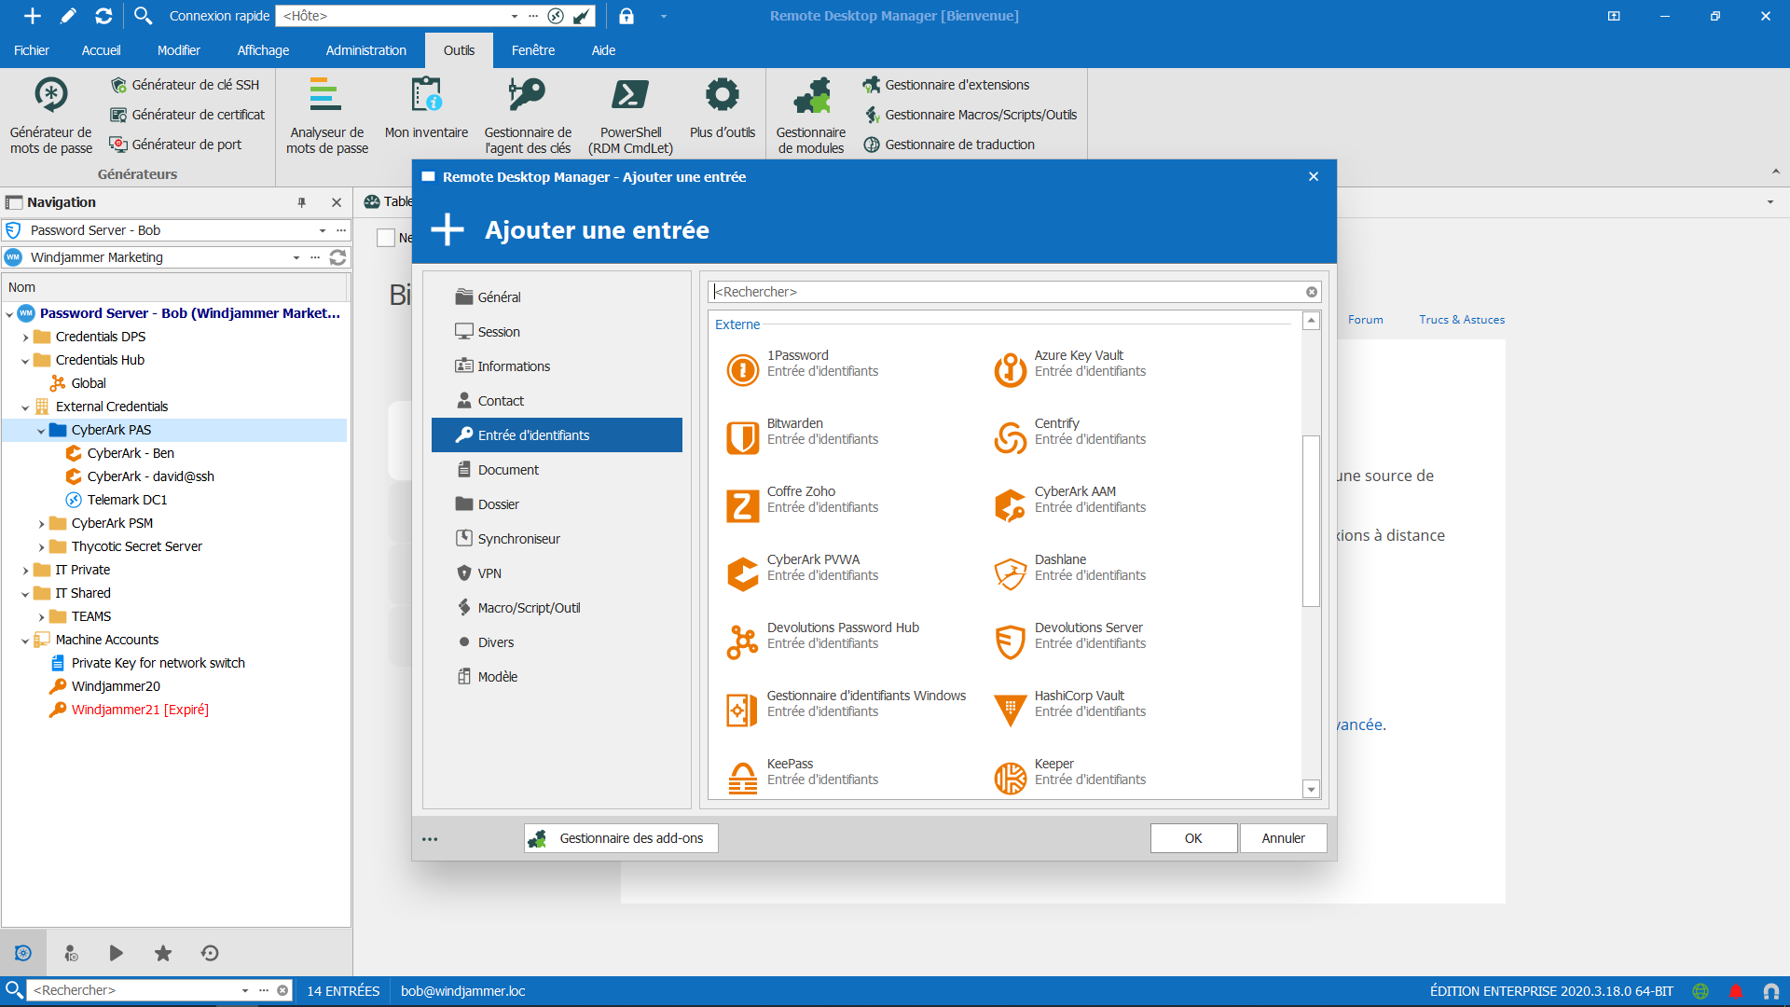
Task: Select Windjammer Marketing datasource dropdown
Action: click(296, 257)
